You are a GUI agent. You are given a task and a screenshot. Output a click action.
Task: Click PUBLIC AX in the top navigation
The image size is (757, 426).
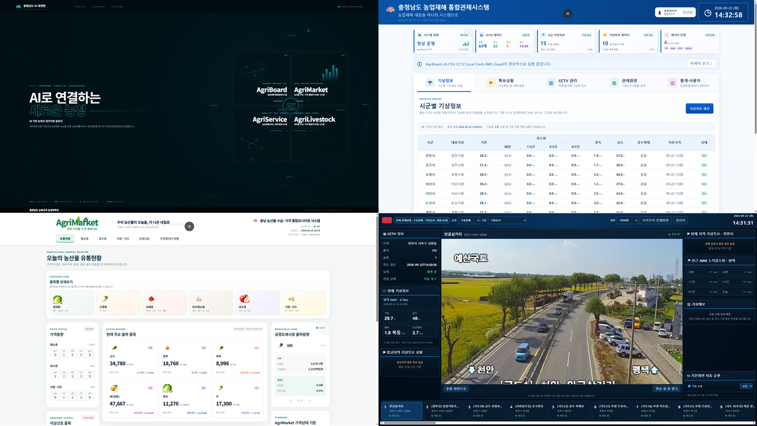pos(80,7)
